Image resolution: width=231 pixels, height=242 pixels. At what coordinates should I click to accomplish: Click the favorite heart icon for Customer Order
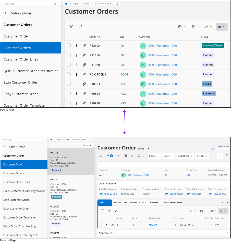(227, 156)
